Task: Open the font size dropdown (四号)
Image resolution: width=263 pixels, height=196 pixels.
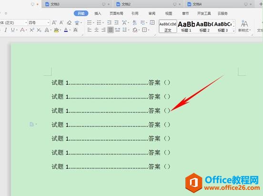Action: pos(48,22)
